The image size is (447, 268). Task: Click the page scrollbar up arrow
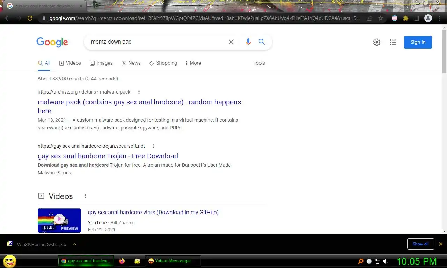444,27
